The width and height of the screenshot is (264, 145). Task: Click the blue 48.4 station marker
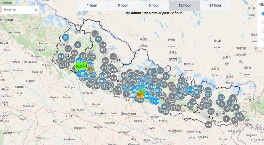pos(147,96)
